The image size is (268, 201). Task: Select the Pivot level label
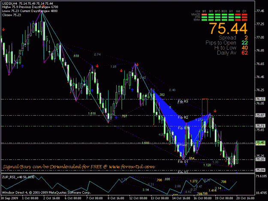click(183, 145)
